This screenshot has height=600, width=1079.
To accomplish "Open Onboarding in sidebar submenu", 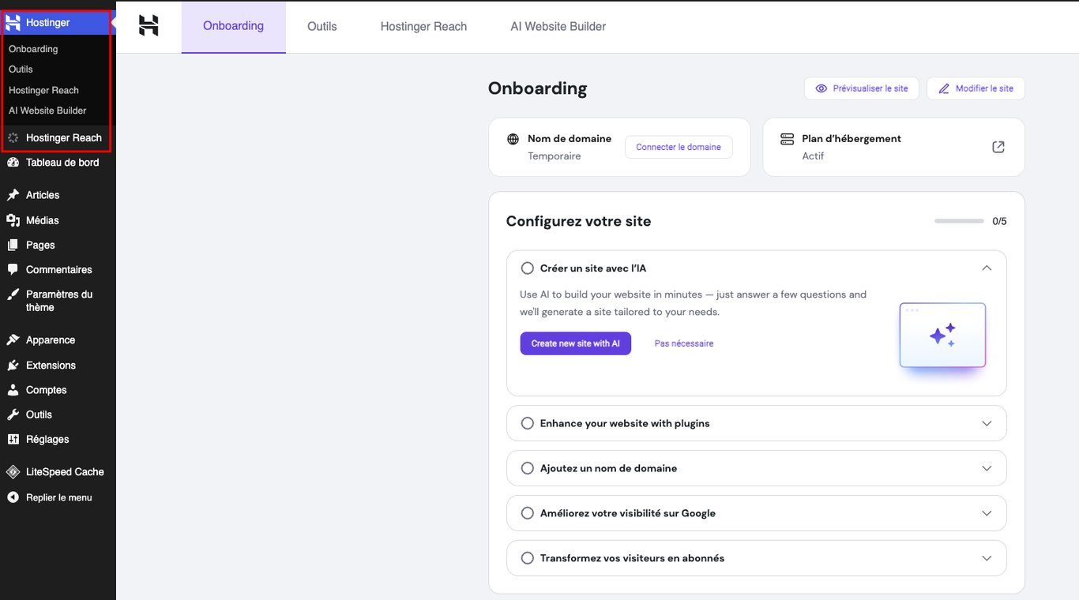I will point(33,49).
